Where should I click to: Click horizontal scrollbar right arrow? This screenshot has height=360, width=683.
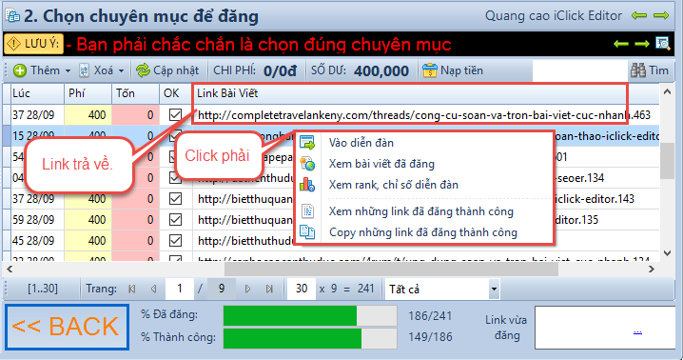pyautogui.click(x=652, y=270)
